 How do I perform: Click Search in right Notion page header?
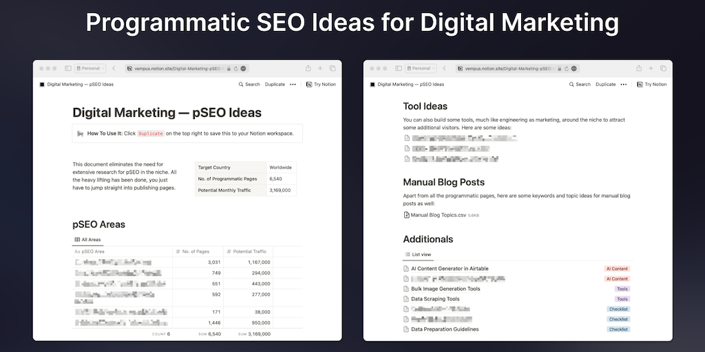pos(580,85)
